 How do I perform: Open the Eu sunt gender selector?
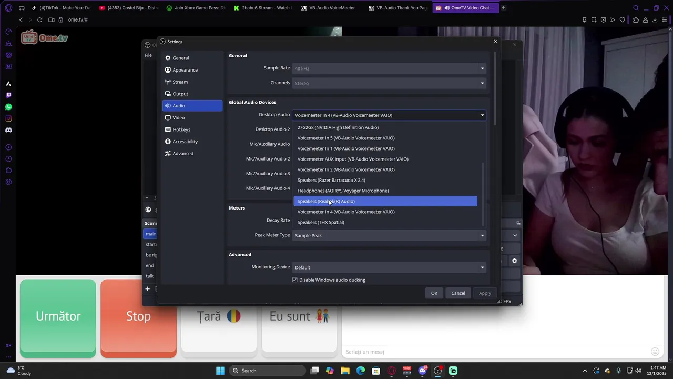pyautogui.click(x=299, y=316)
